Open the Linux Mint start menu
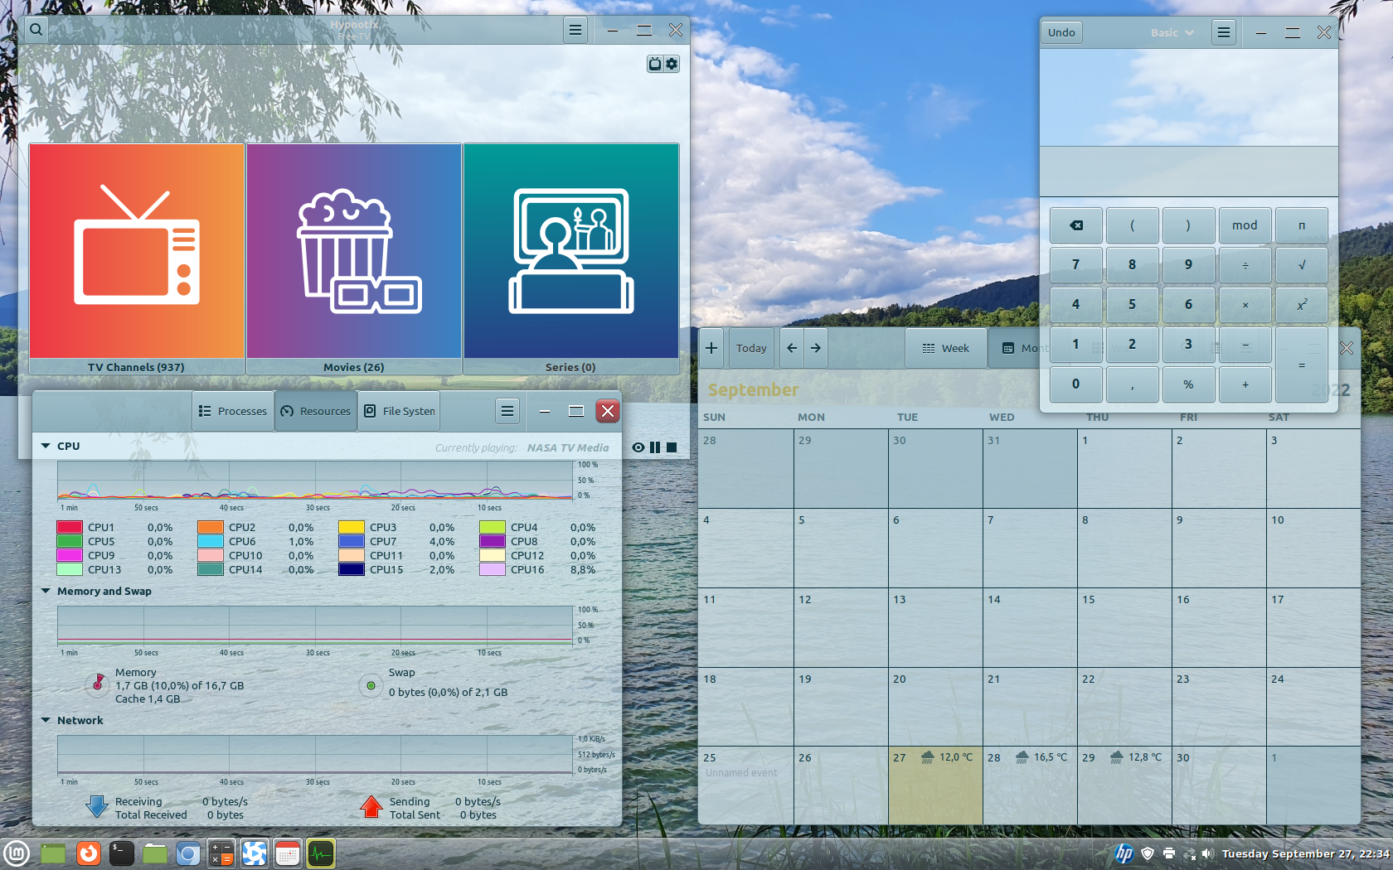1393x870 pixels. (17, 853)
